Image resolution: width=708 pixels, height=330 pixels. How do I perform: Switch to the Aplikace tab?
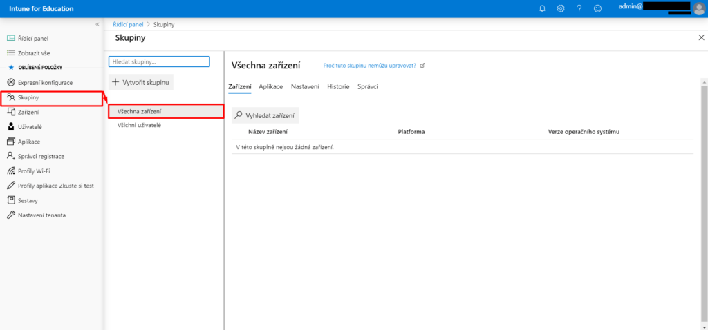pyautogui.click(x=270, y=87)
